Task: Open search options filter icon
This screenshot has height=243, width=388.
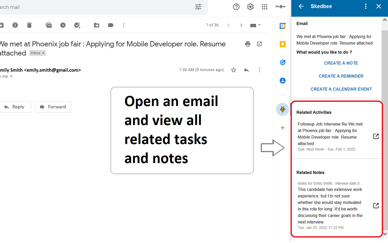Action: [x=198, y=7]
